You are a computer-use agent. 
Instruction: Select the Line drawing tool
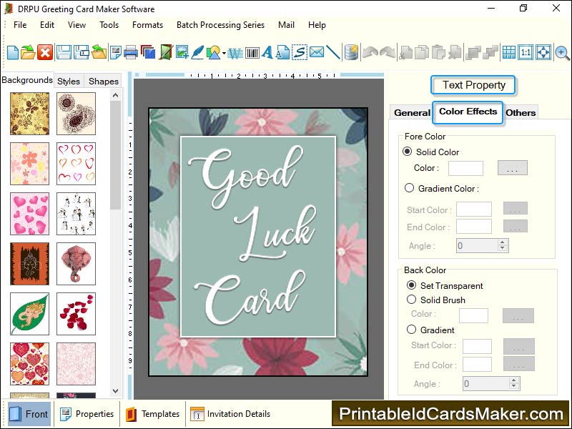(333, 52)
